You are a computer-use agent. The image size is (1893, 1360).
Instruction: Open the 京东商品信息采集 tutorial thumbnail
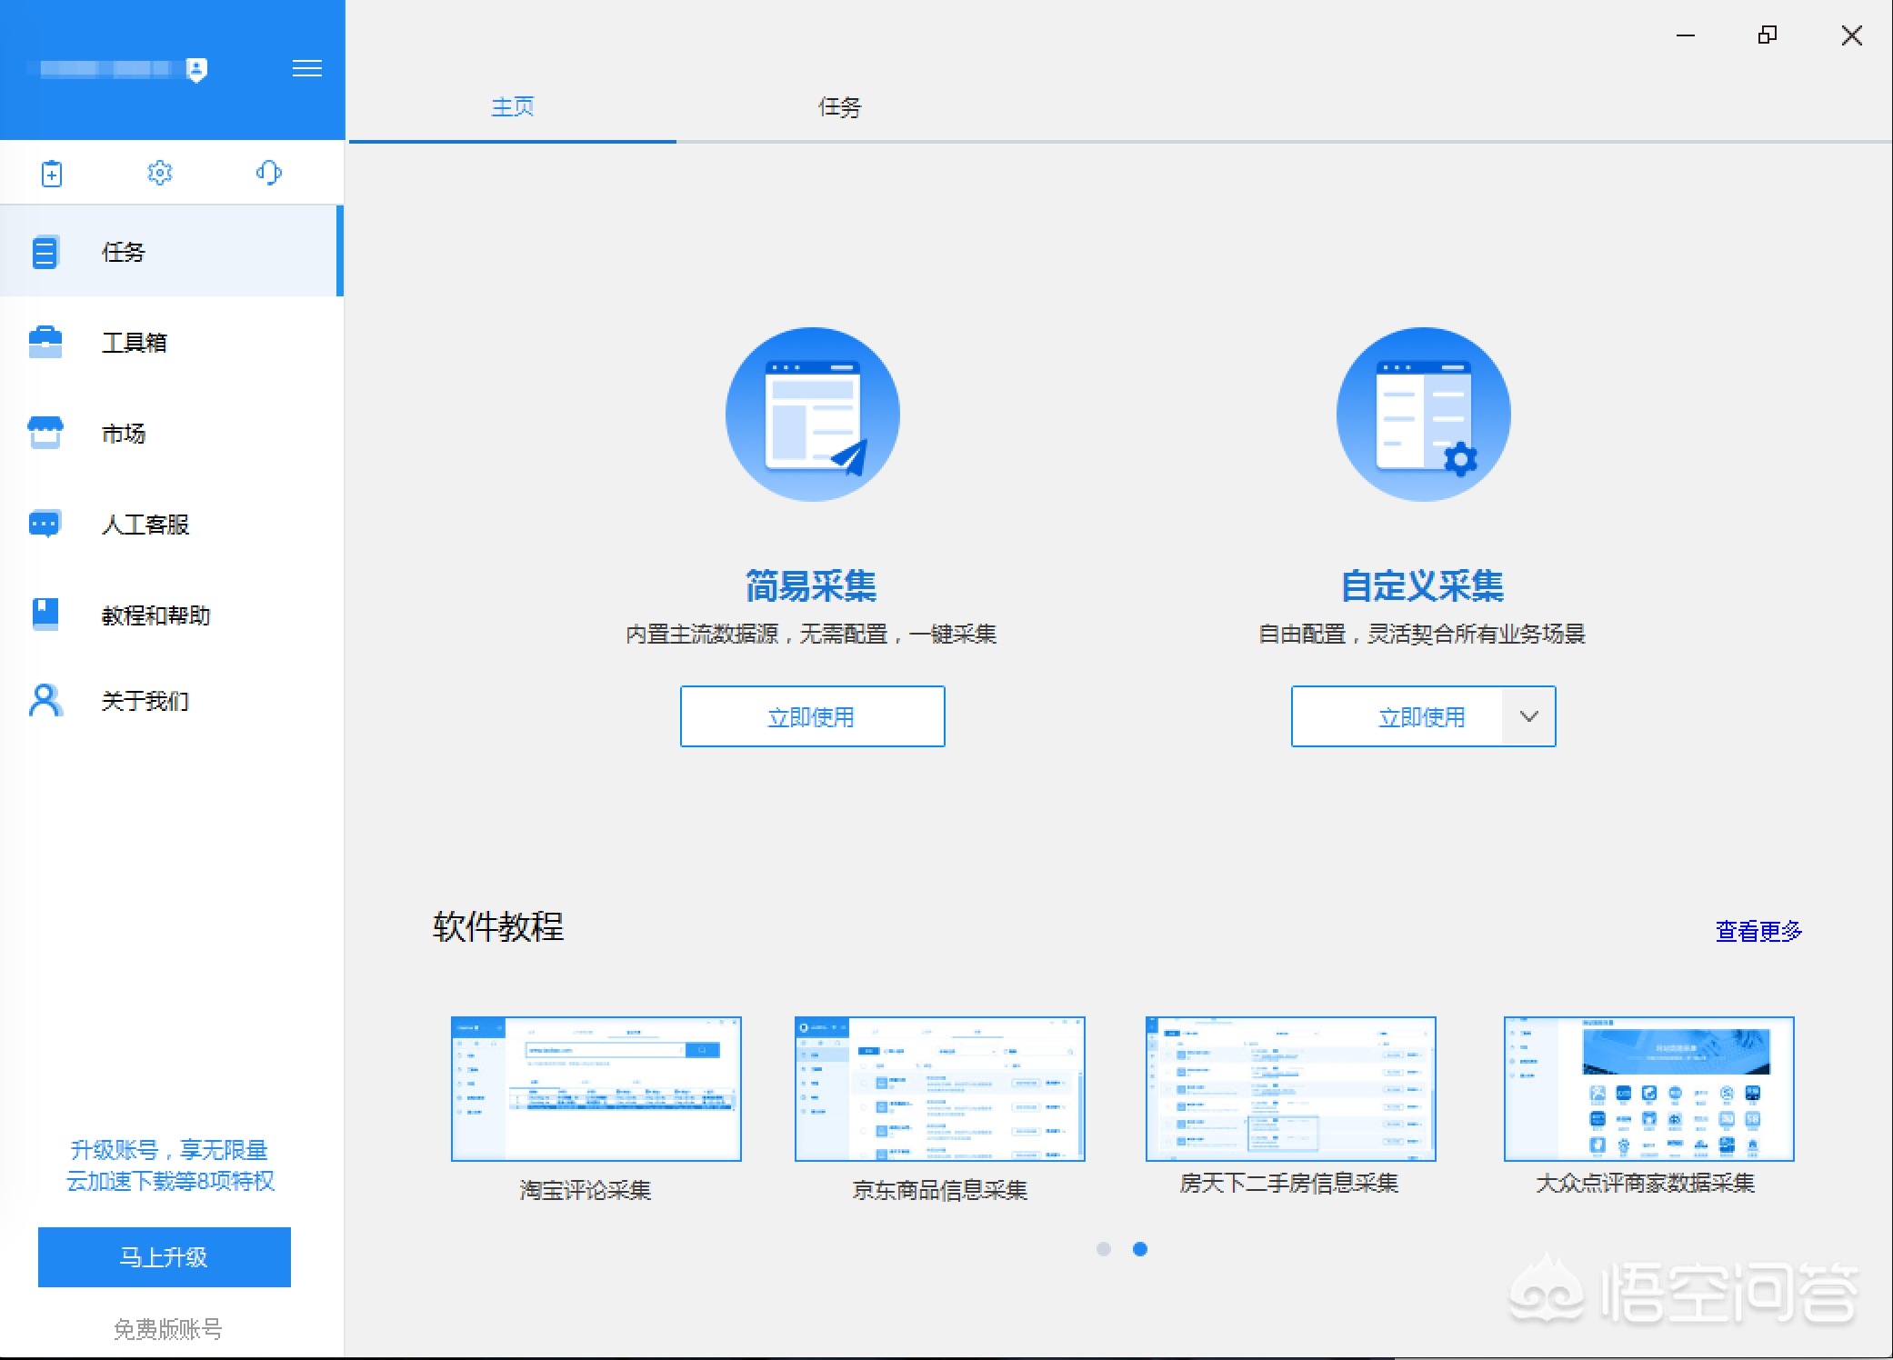[940, 1089]
